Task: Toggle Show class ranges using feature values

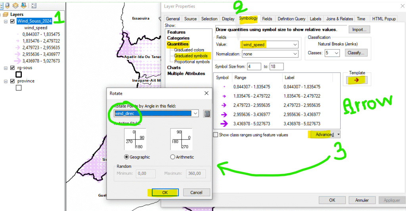Action: 215,135
